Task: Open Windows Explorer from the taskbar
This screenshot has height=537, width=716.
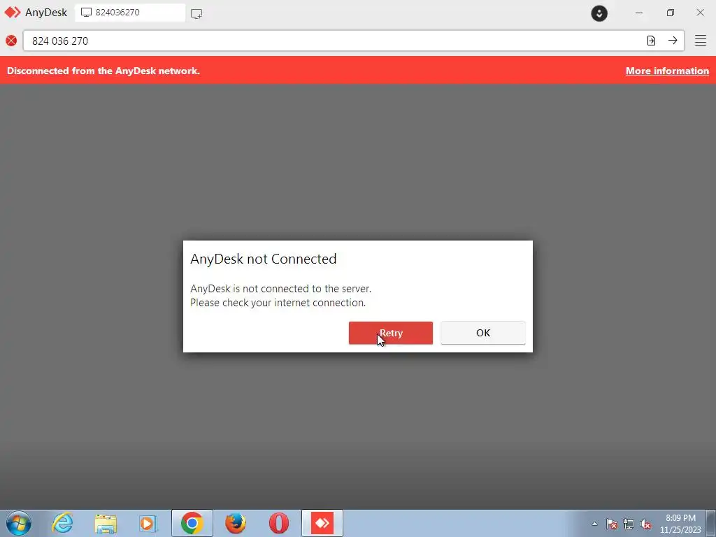Action: click(106, 523)
